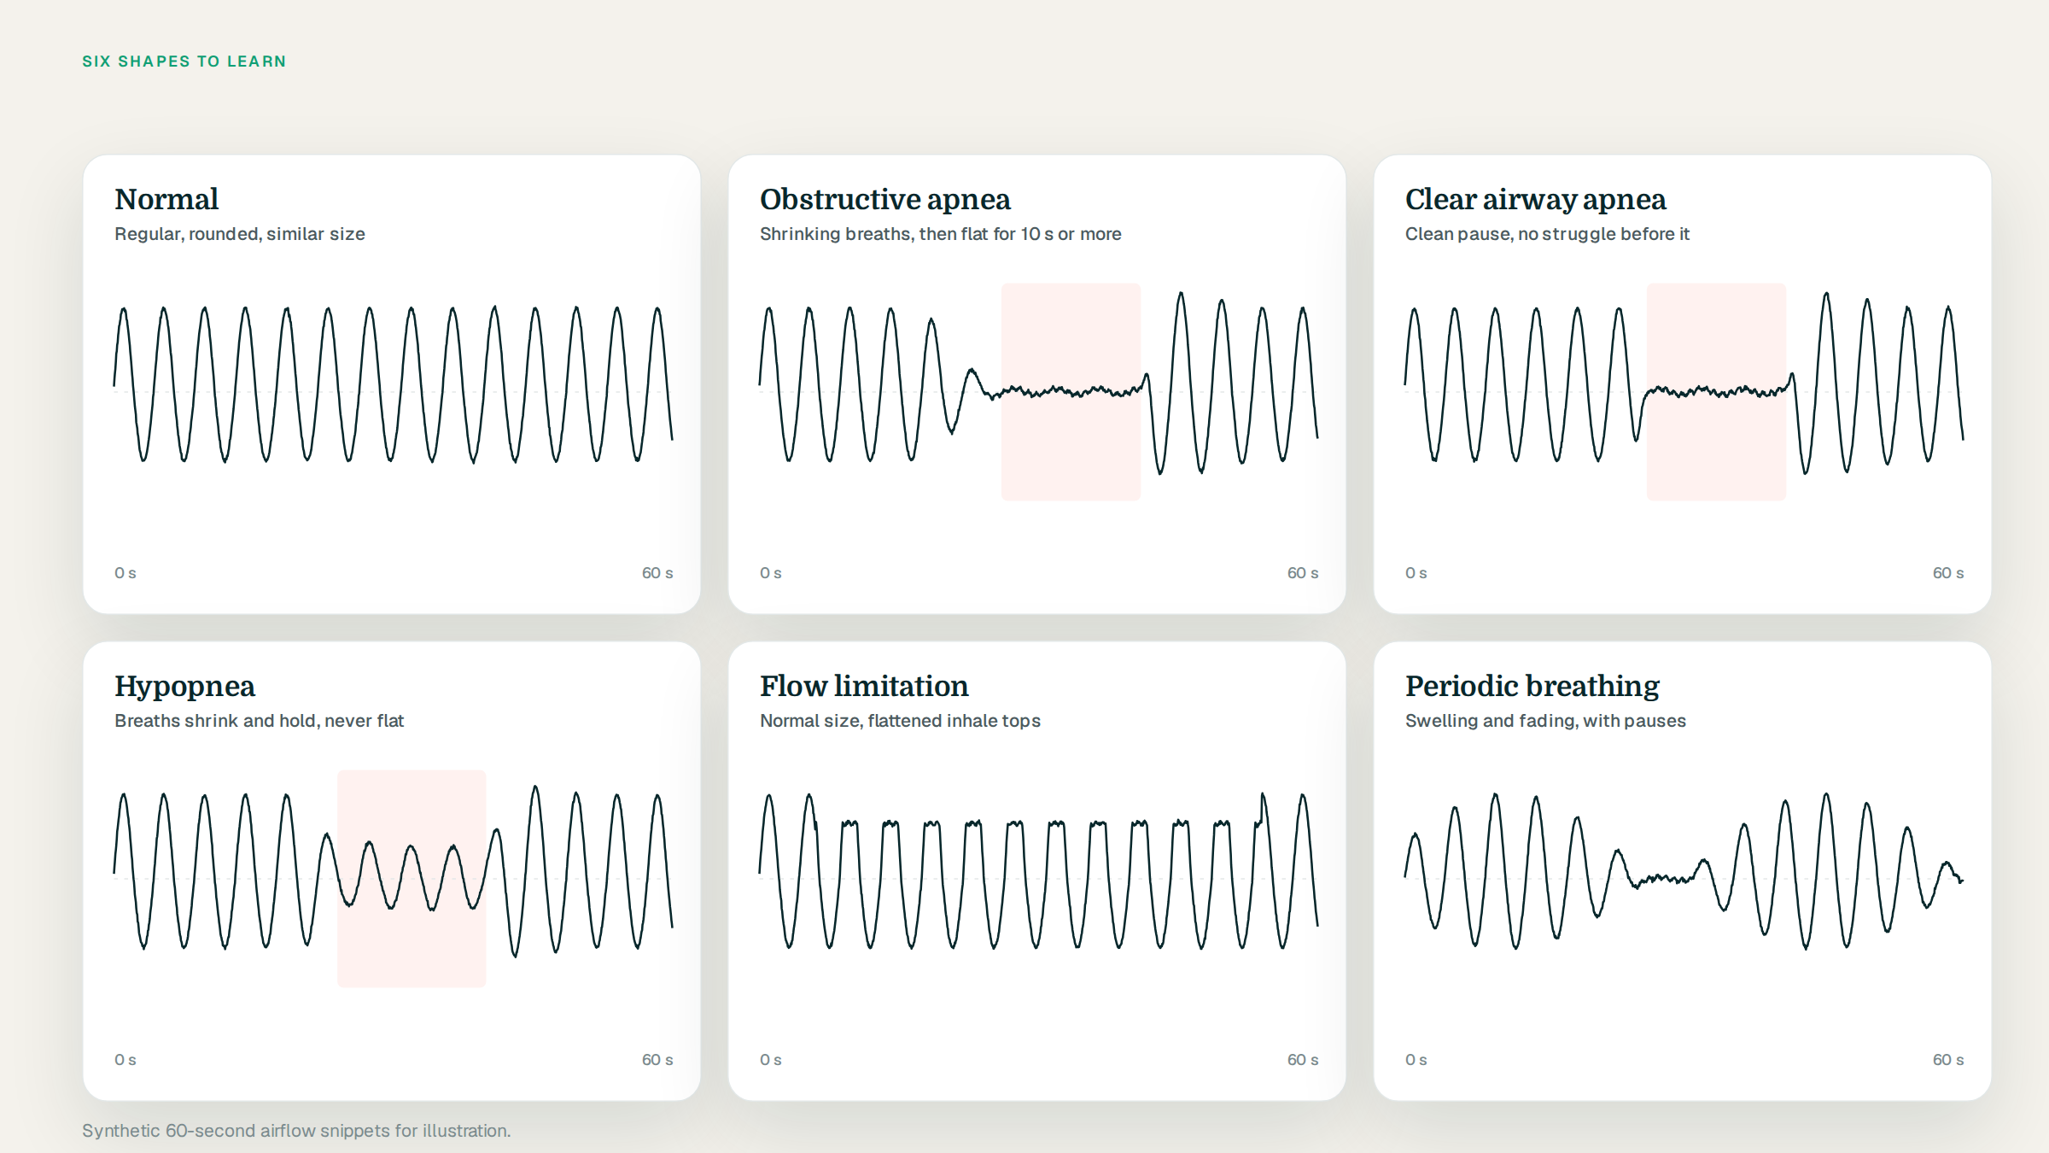Screen dimensions: 2049x1153
Task: Click the pink highlighted region in Hypopnea chart
Action: [412, 878]
